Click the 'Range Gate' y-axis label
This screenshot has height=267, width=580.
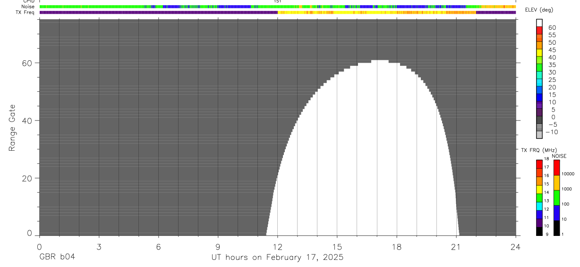13,128
